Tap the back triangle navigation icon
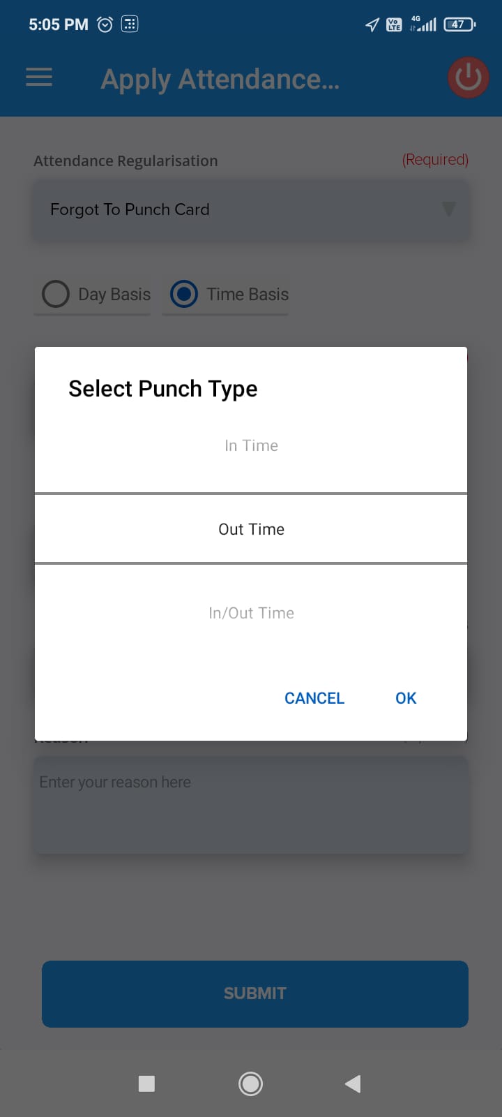The image size is (502, 1117). click(x=352, y=1083)
